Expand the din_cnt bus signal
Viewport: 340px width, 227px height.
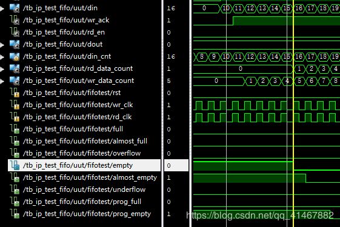(2, 57)
